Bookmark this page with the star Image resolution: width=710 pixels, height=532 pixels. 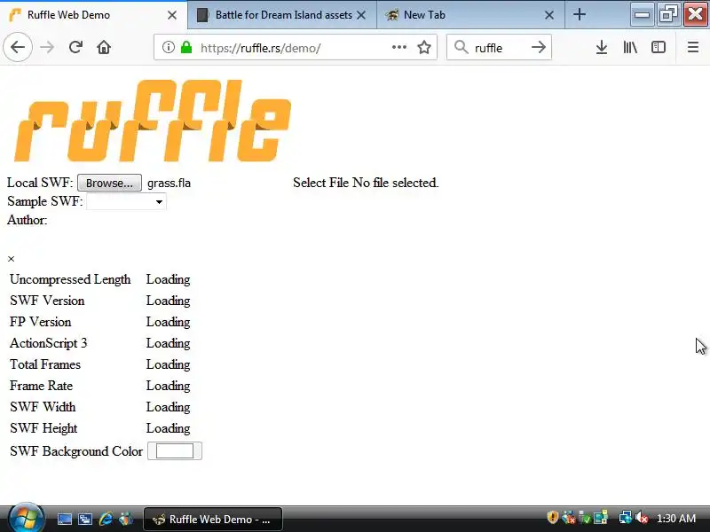[x=424, y=47]
